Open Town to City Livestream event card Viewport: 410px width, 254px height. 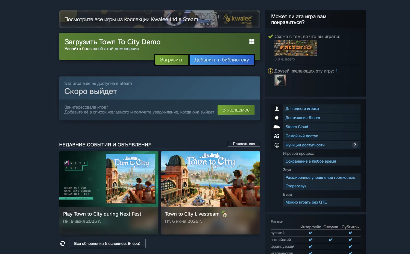210,193
